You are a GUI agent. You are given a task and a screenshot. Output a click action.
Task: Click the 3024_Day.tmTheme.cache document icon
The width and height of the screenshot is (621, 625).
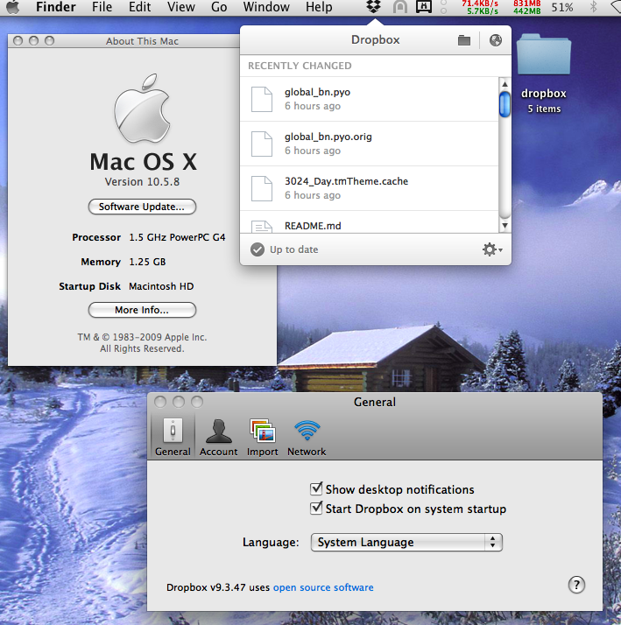[x=262, y=188]
